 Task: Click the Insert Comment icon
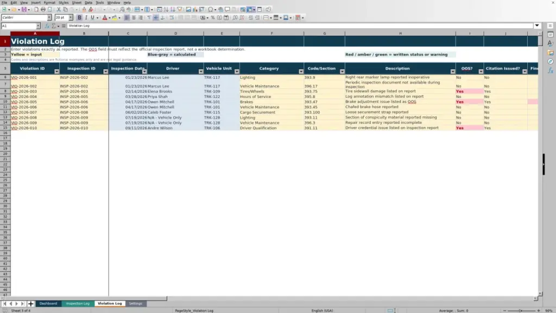(228, 10)
